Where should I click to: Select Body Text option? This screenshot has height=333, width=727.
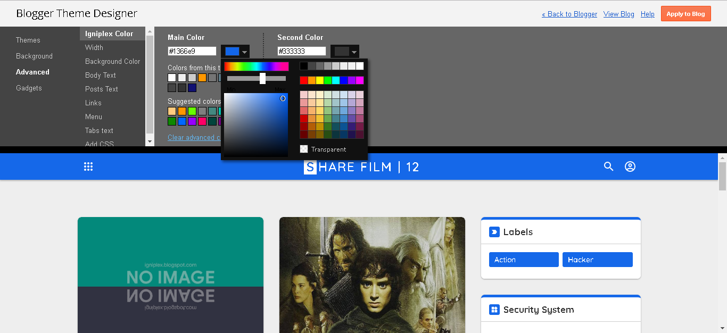tap(101, 75)
